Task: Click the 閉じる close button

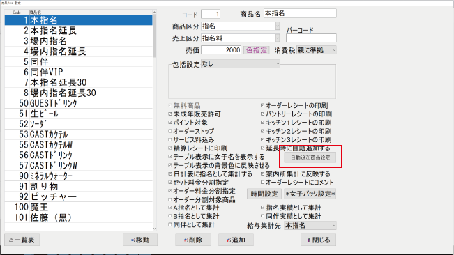Action: 319,240
